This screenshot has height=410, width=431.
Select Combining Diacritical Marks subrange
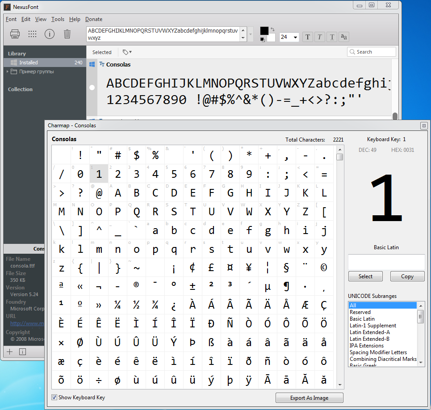tap(383, 359)
